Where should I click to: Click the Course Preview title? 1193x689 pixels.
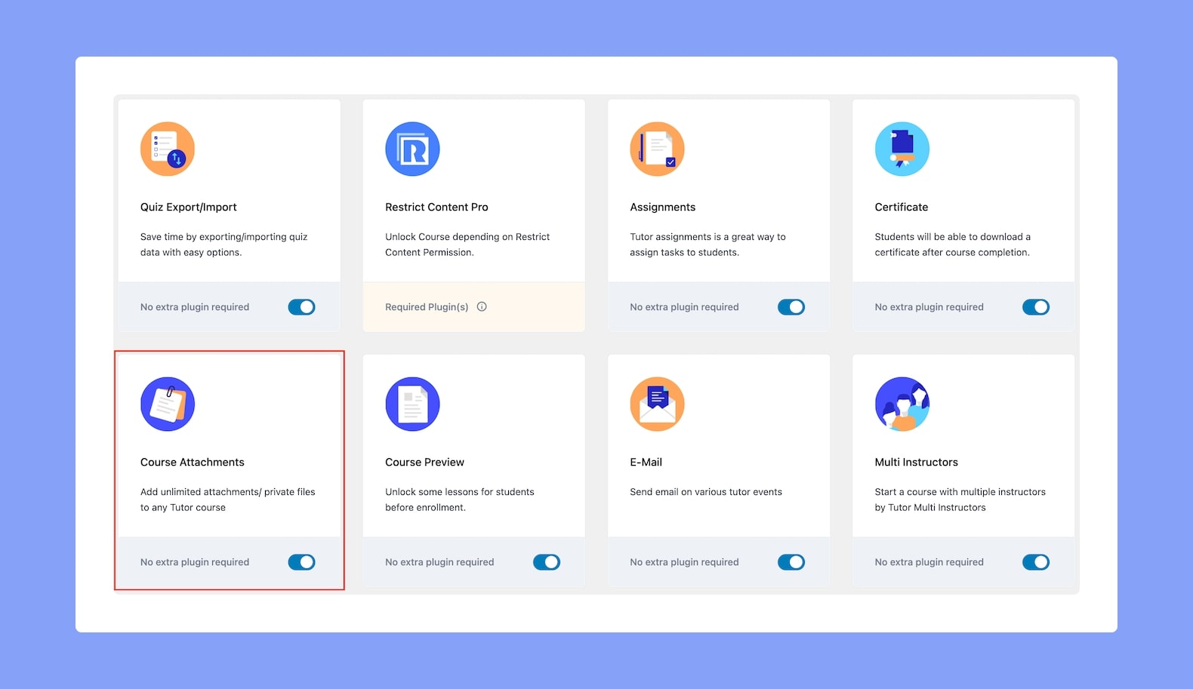pyautogui.click(x=424, y=462)
